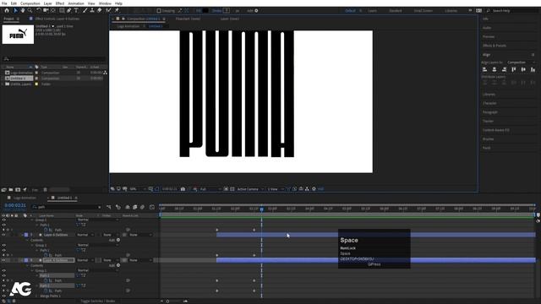The width and height of the screenshot is (541, 304).
Task: Select the Rotation tool
Action: pos(38,11)
